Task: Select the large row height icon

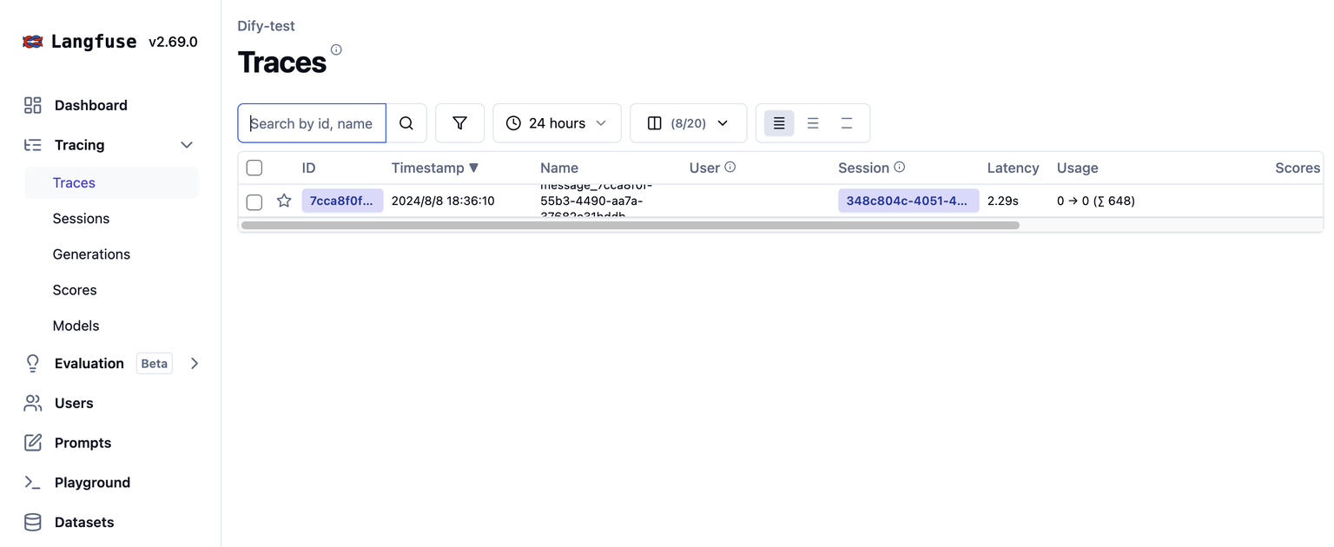Action: click(x=847, y=123)
